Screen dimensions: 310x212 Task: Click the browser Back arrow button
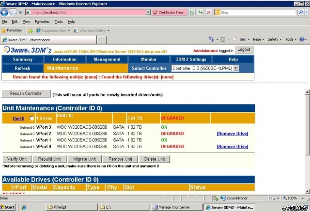pyautogui.click(x=4, y=13)
